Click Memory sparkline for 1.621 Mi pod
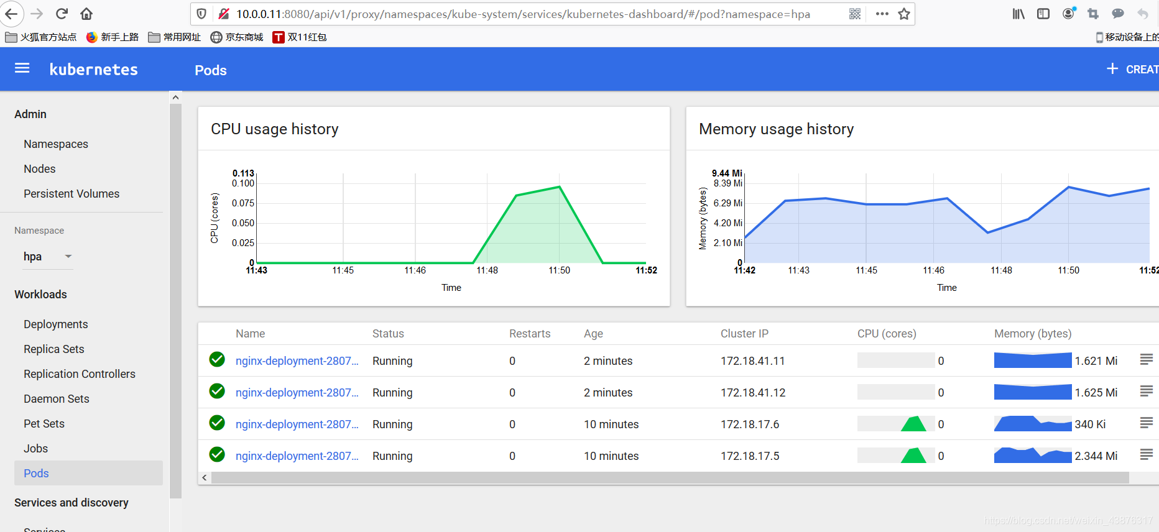1159x532 pixels. pos(1033,360)
